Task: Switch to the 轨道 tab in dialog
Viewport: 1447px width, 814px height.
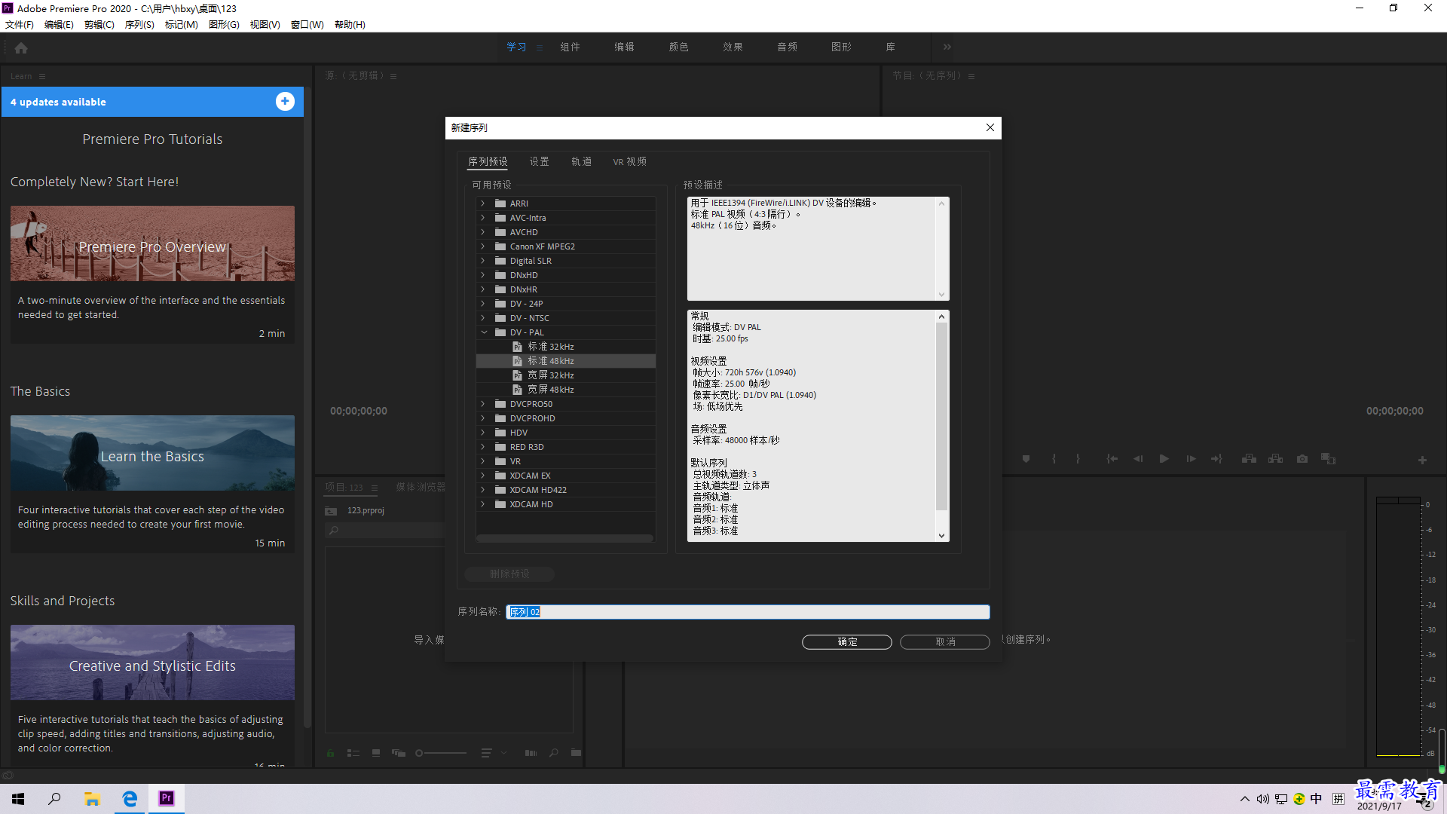Action: click(581, 161)
